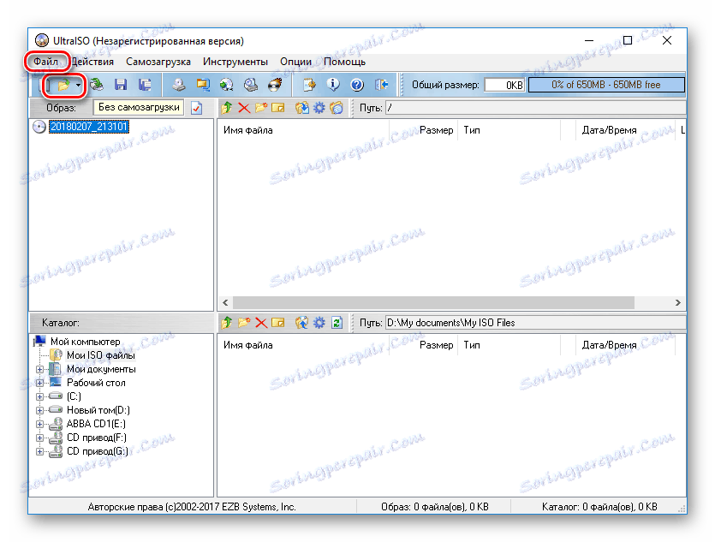715x542 pixels.
Task: Click the image Путь field showing /
Action: (536, 108)
